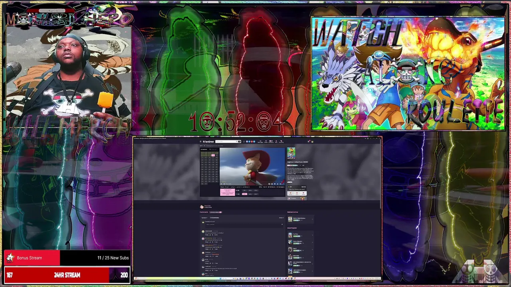Toggle Auto Play below the player
The width and height of the screenshot is (511, 287).
coord(233,187)
